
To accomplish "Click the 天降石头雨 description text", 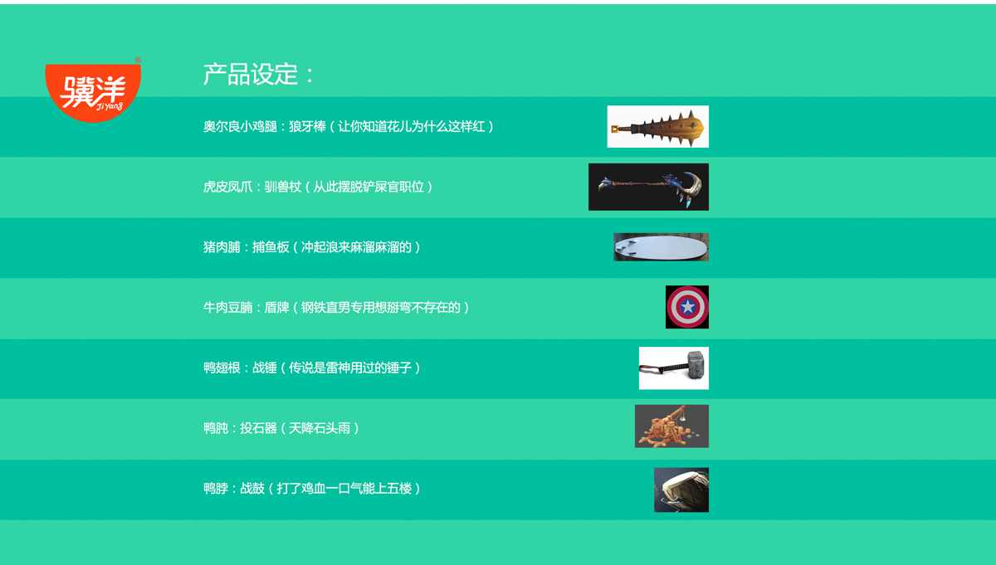I will 319,428.
